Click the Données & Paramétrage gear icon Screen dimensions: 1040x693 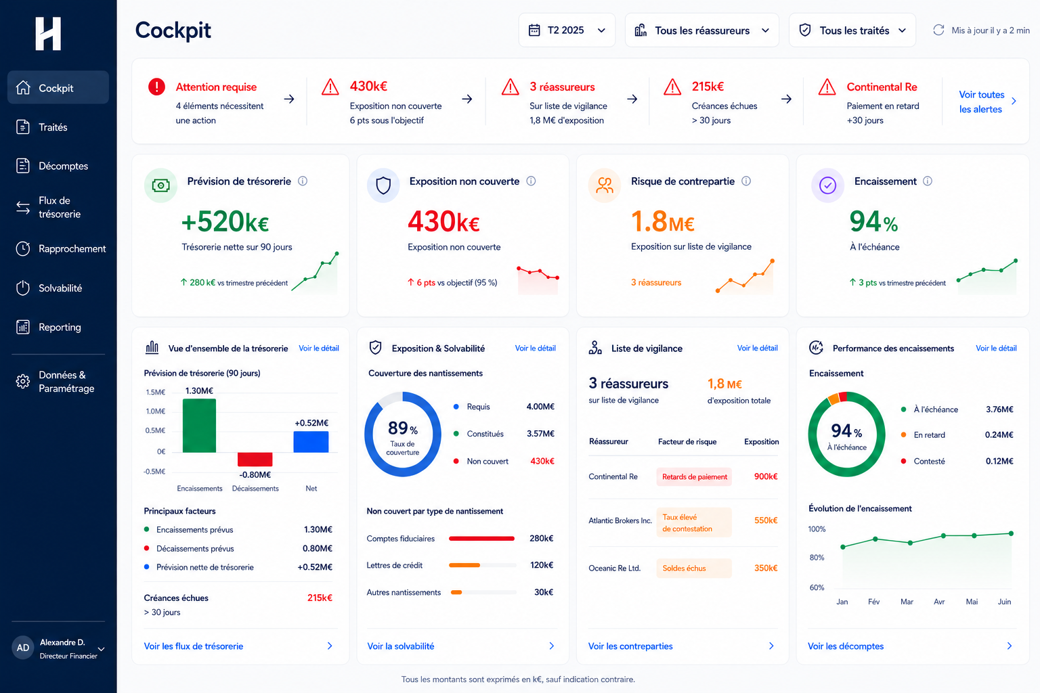(x=23, y=381)
